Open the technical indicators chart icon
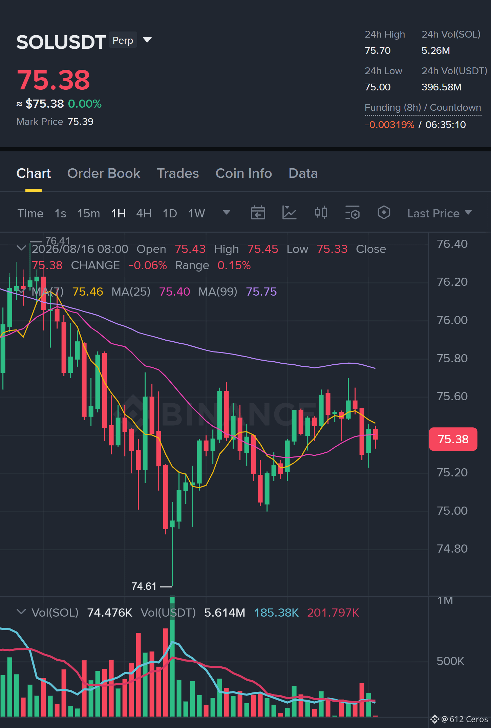 (289, 213)
